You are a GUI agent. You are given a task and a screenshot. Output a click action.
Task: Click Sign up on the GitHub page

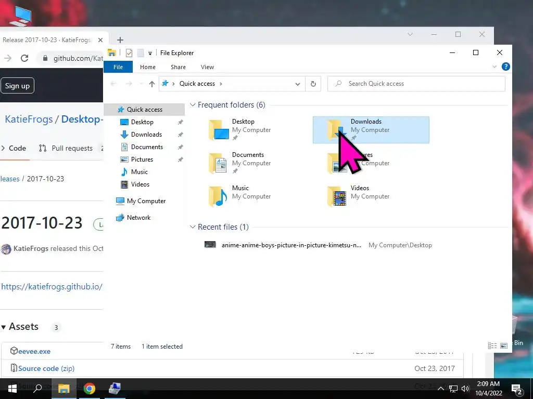tap(17, 86)
